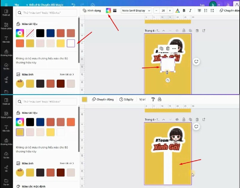Duplicate the shape using the floating toolbar copy icon

pyautogui.click(x=161, y=49)
